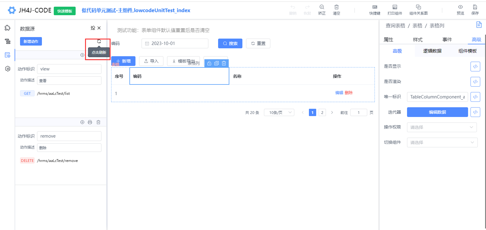
Task: Click the 动作标识 field containing remove
Action: click(69, 136)
